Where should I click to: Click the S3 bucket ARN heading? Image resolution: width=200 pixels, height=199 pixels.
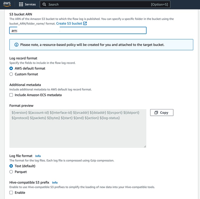pyautogui.click(x=21, y=14)
